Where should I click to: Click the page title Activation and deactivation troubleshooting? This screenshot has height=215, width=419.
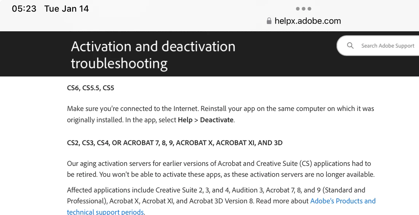[153, 55]
